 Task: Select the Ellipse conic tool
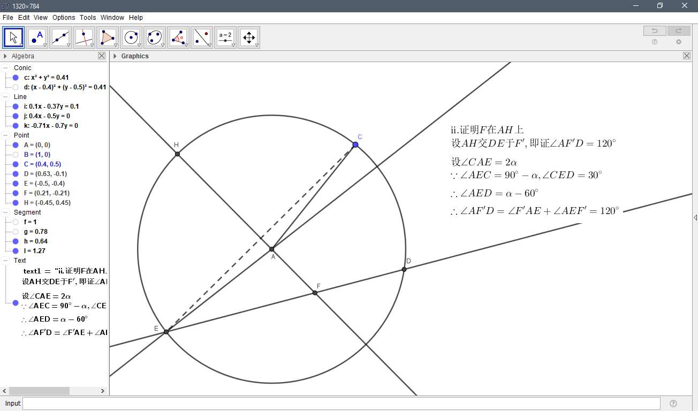tap(154, 37)
